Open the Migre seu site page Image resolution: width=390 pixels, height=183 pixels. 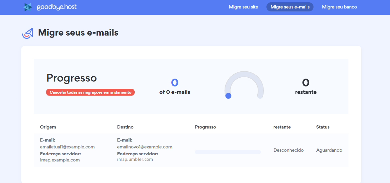point(243,7)
